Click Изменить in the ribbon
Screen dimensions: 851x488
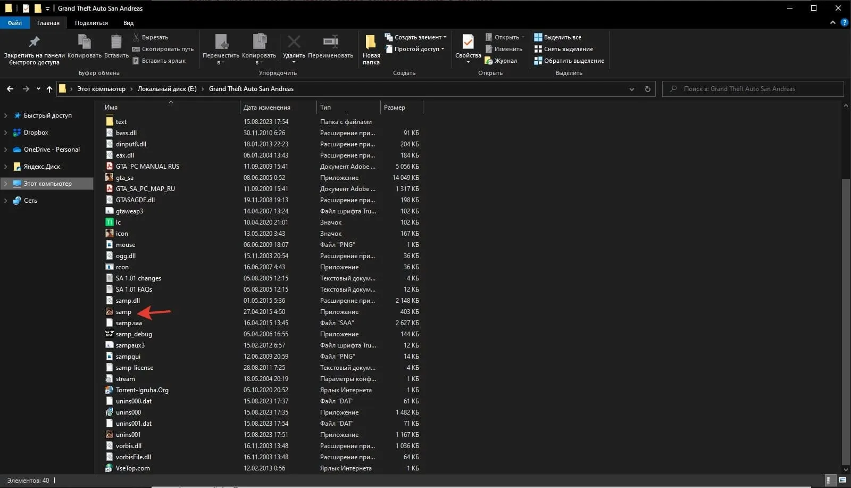pyautogui.click(x=504, y=49)
